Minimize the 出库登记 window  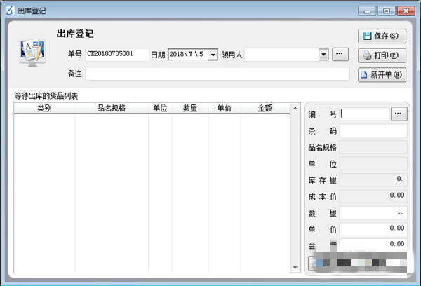click(x=367, y=11)
